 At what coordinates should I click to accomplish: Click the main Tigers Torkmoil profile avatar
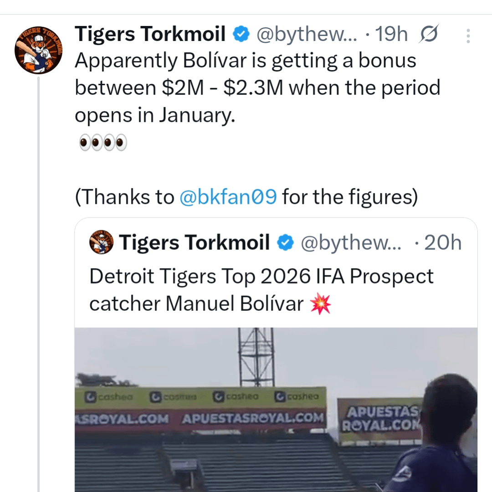tap(38, 50)
